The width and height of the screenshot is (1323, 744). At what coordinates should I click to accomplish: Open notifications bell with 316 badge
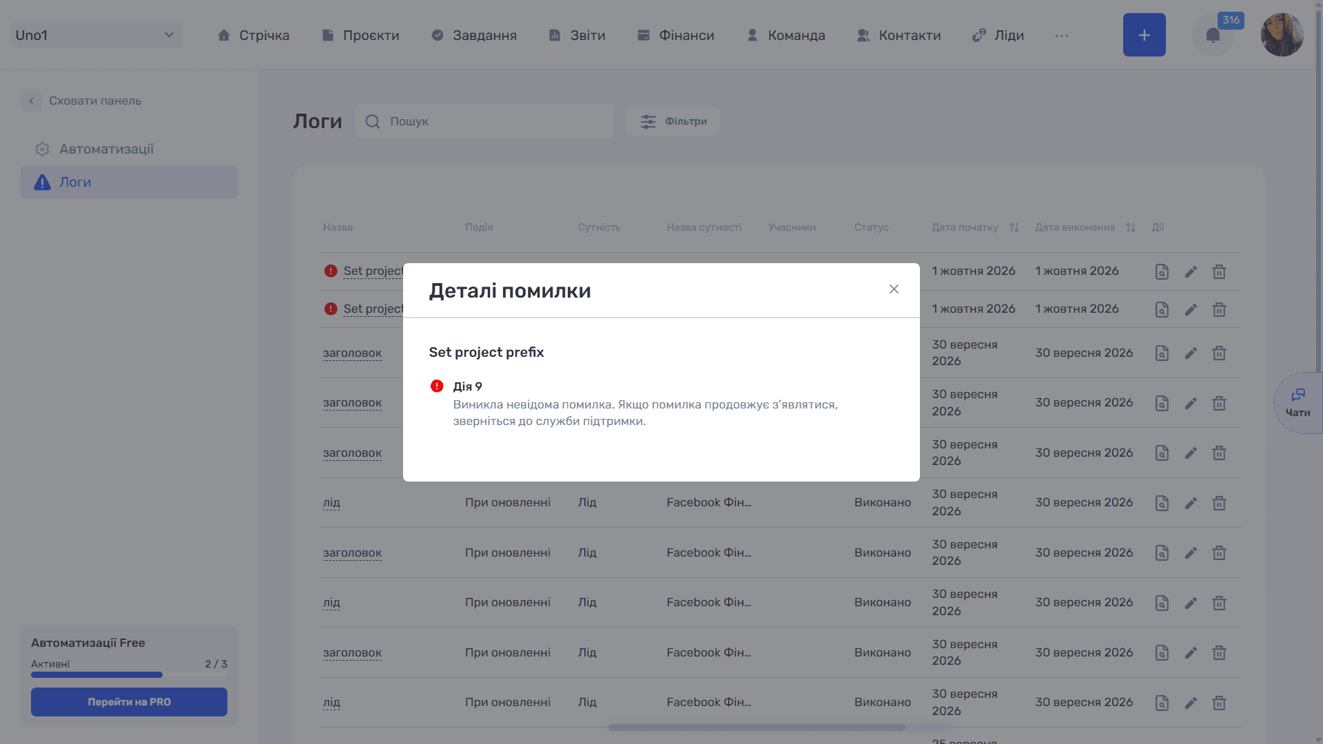tap(1213, 35)
